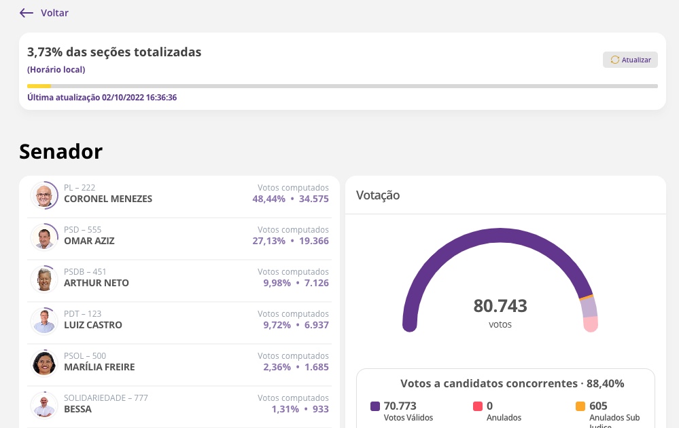
Task: Click Bessa's candidate avatar
Action: 44,406
